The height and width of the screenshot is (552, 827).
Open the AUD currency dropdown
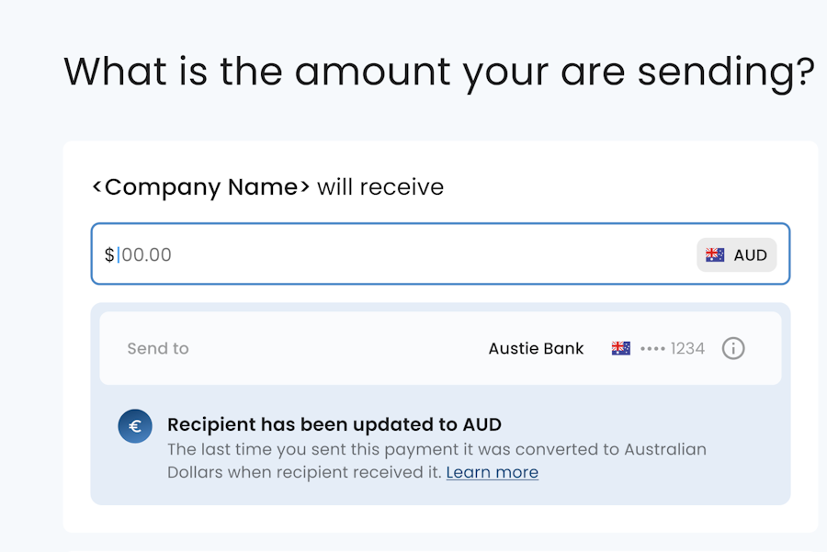737,255
